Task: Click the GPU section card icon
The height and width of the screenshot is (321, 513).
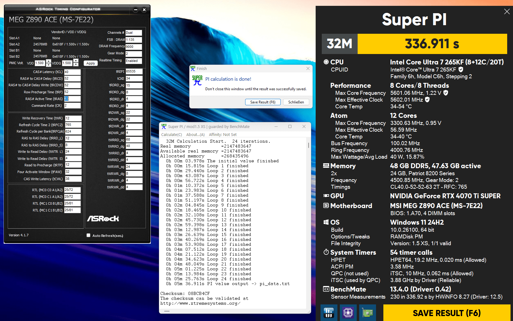Action: tap(326, 196)
